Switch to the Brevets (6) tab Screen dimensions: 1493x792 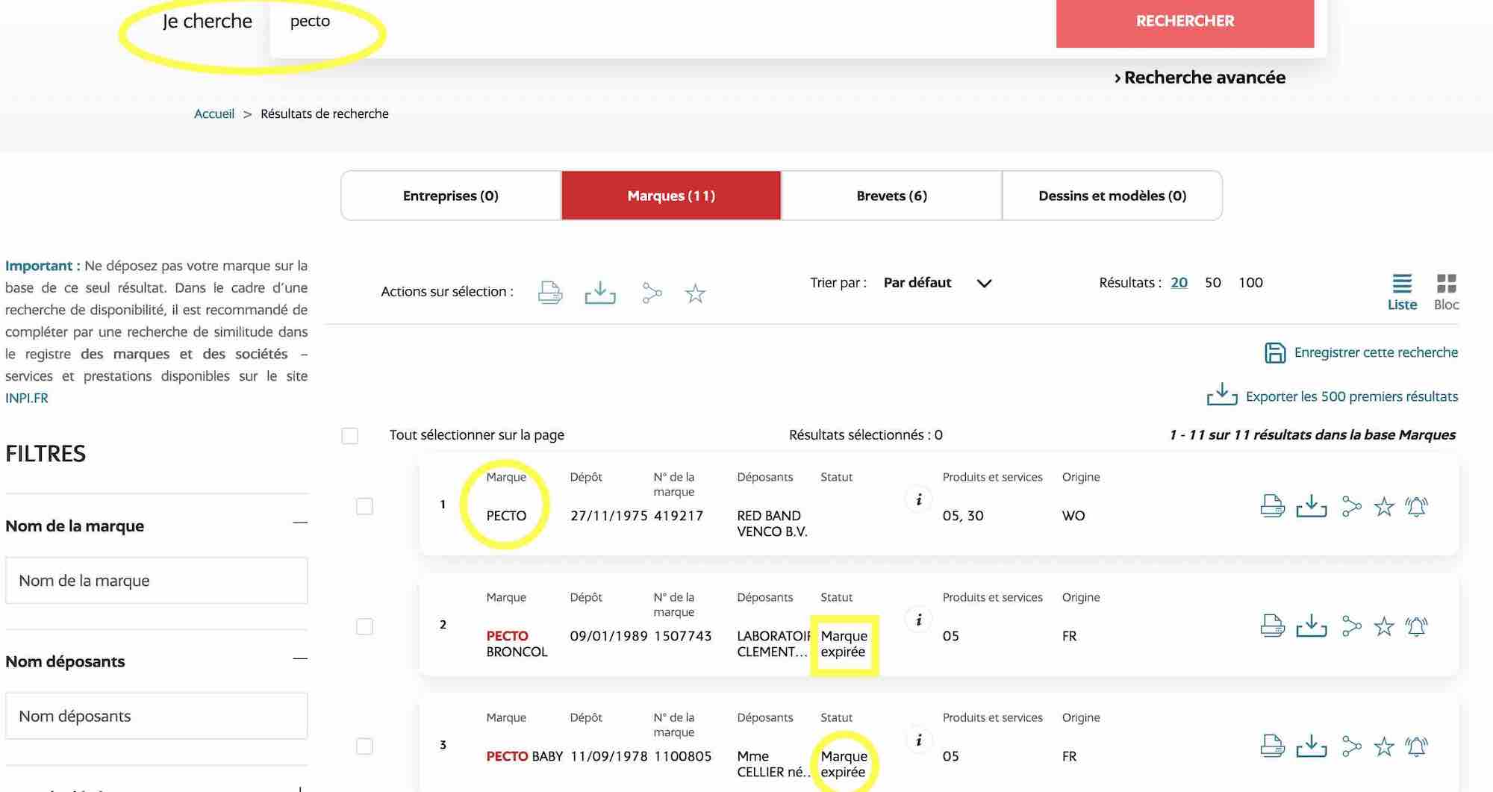coord(891,196)
